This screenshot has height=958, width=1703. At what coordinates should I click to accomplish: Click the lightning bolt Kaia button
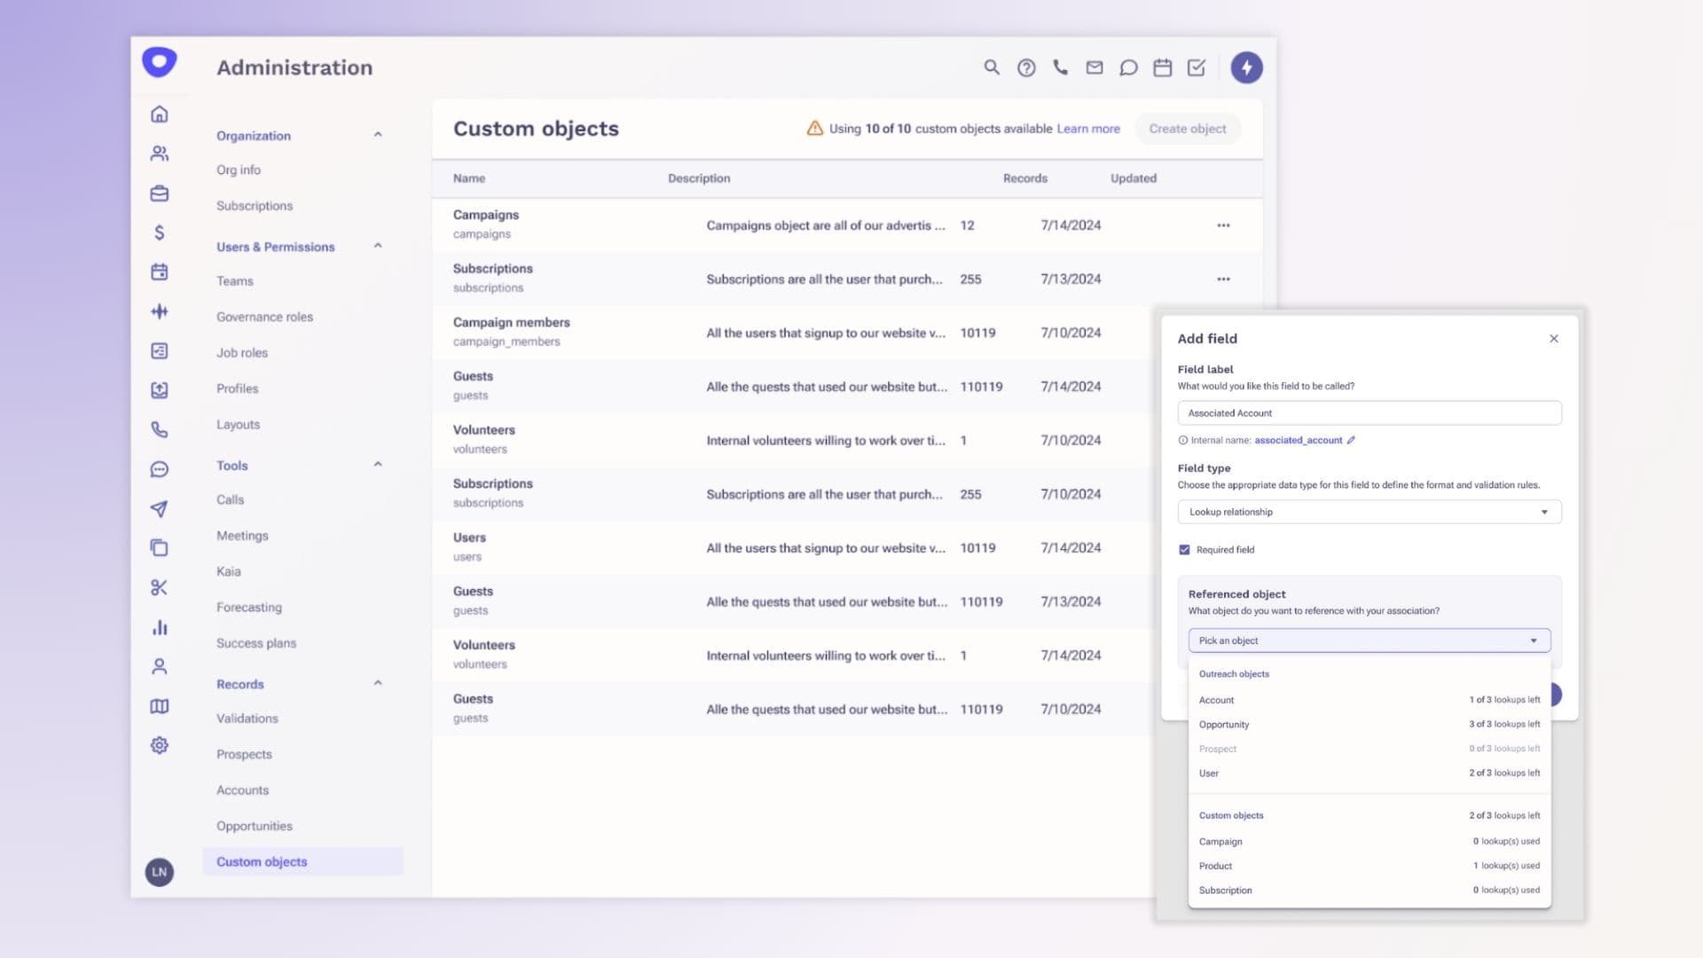point(1246,67)
